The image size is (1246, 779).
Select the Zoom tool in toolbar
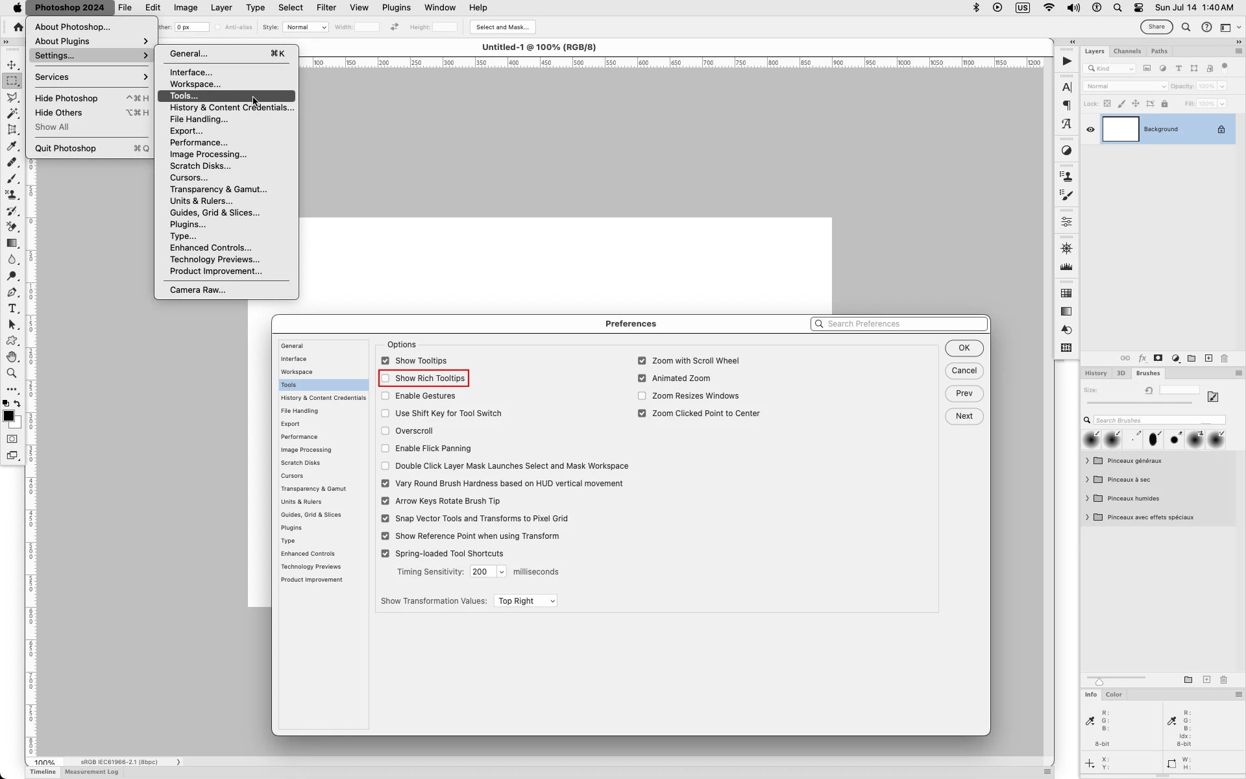[x=12, y=373]
